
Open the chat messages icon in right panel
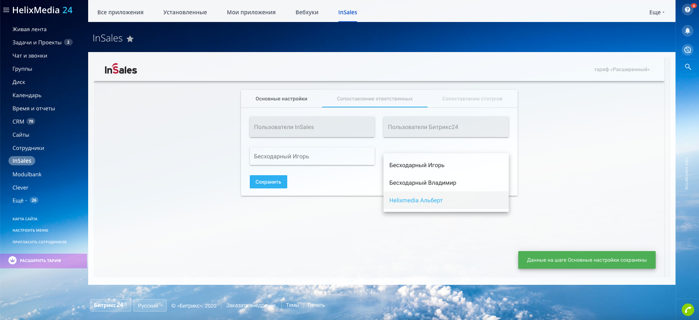point(687,50)
